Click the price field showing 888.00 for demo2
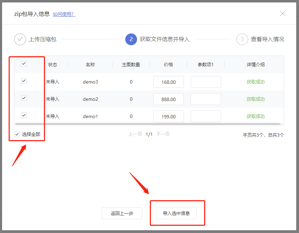Image resolution: width=299 pixels, height=233 pixels. (x=168, y=99)
